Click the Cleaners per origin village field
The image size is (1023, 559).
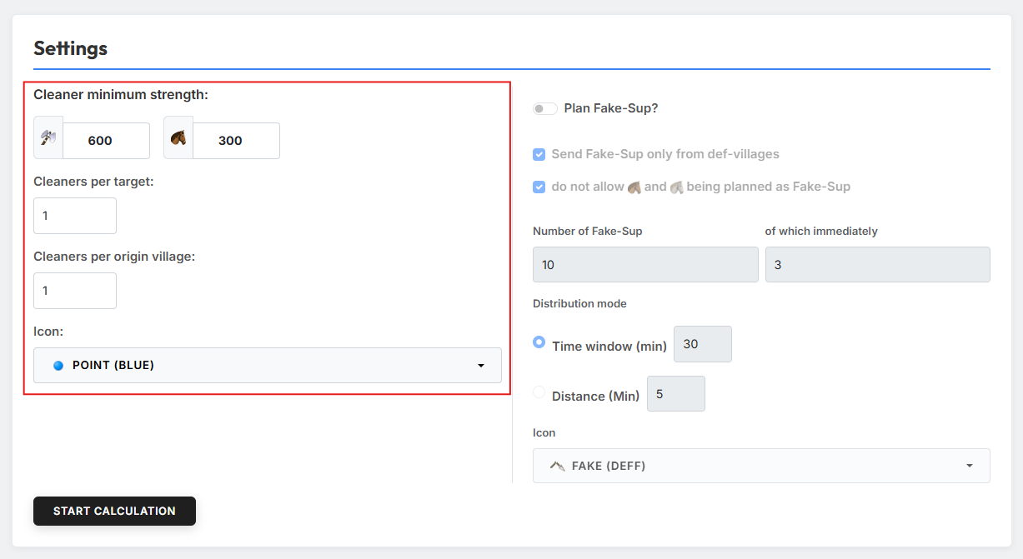75,291
